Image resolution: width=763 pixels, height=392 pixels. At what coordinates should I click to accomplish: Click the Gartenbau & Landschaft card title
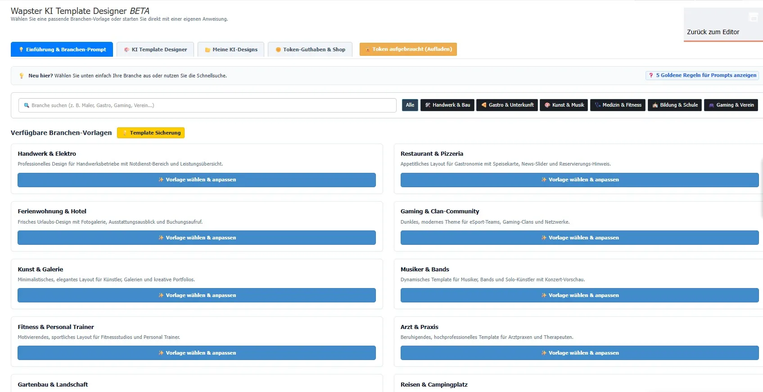pyautogui.click(x=53, y=384)
